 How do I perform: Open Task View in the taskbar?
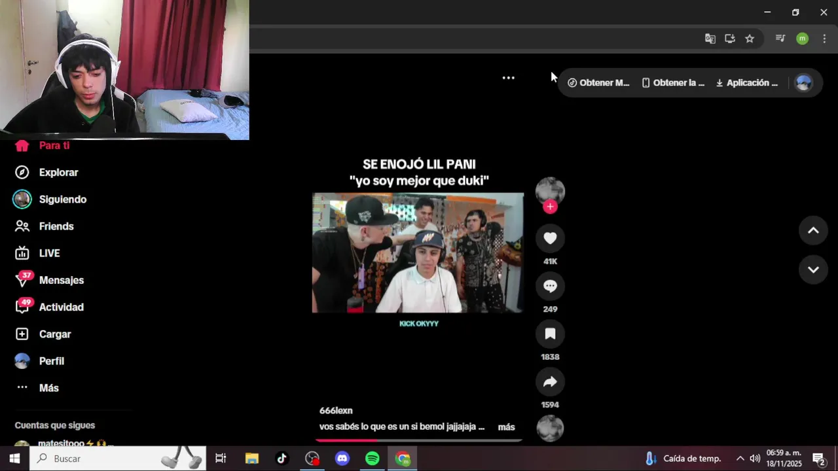(221, 459)
